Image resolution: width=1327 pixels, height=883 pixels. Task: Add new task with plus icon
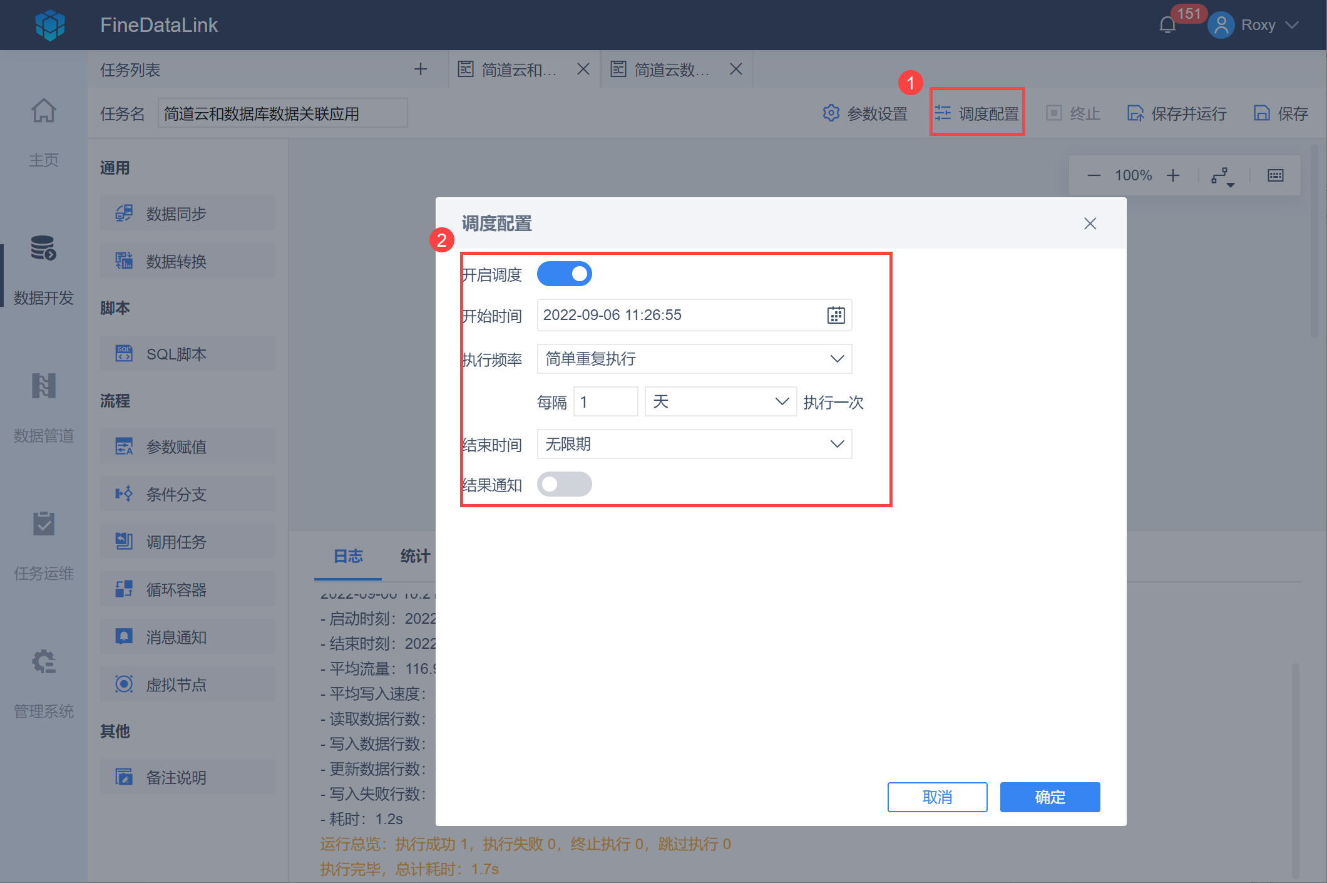pos(421,69)
